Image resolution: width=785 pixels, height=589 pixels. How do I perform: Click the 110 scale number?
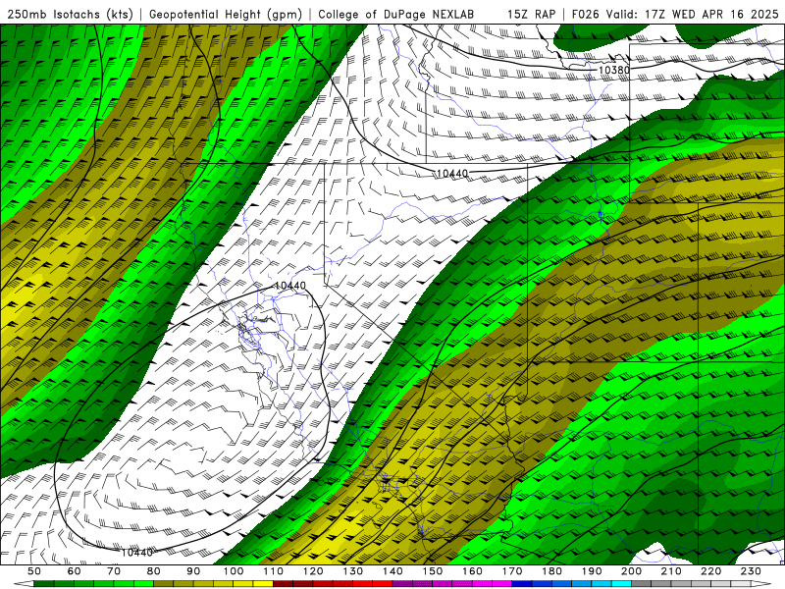pyautogui.click(x=274, y=571)
